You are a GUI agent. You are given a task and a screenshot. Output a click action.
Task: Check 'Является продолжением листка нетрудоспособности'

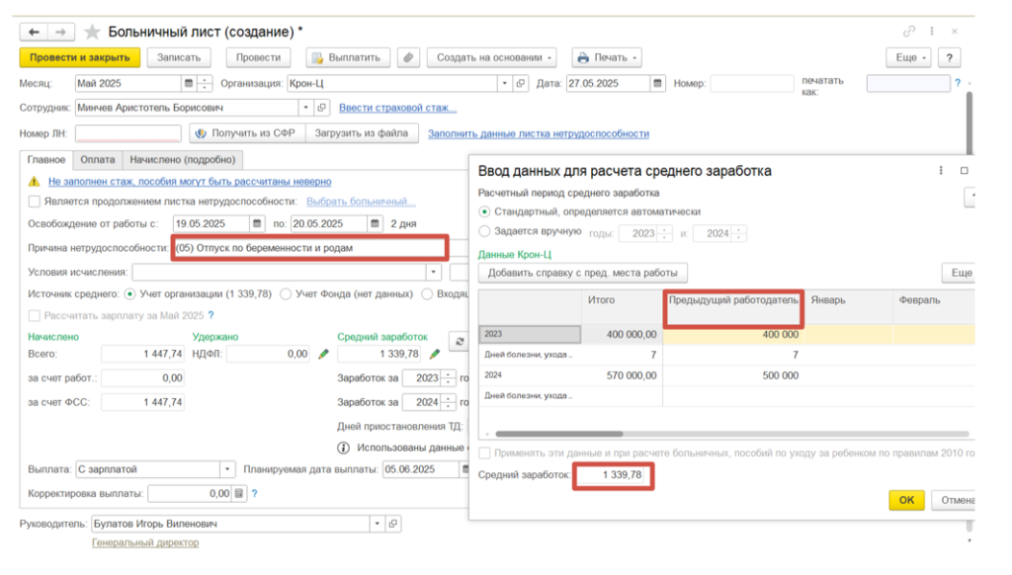tap(36, 202)
